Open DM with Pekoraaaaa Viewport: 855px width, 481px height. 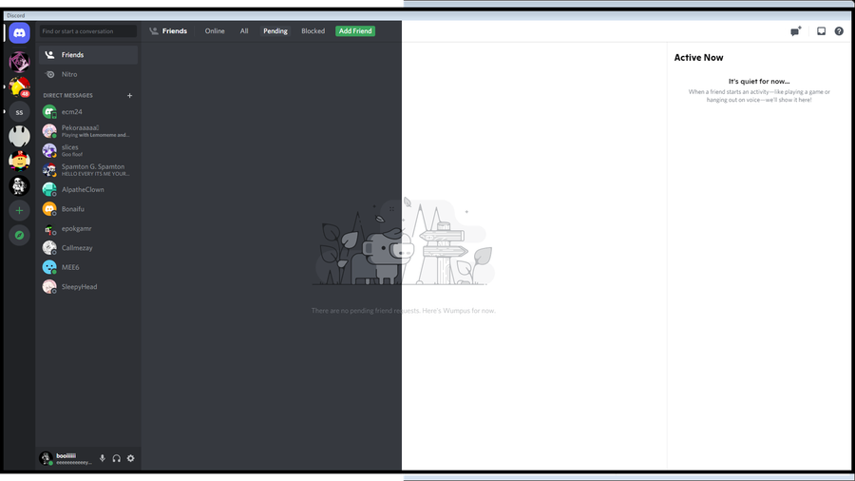click(88, 131)
